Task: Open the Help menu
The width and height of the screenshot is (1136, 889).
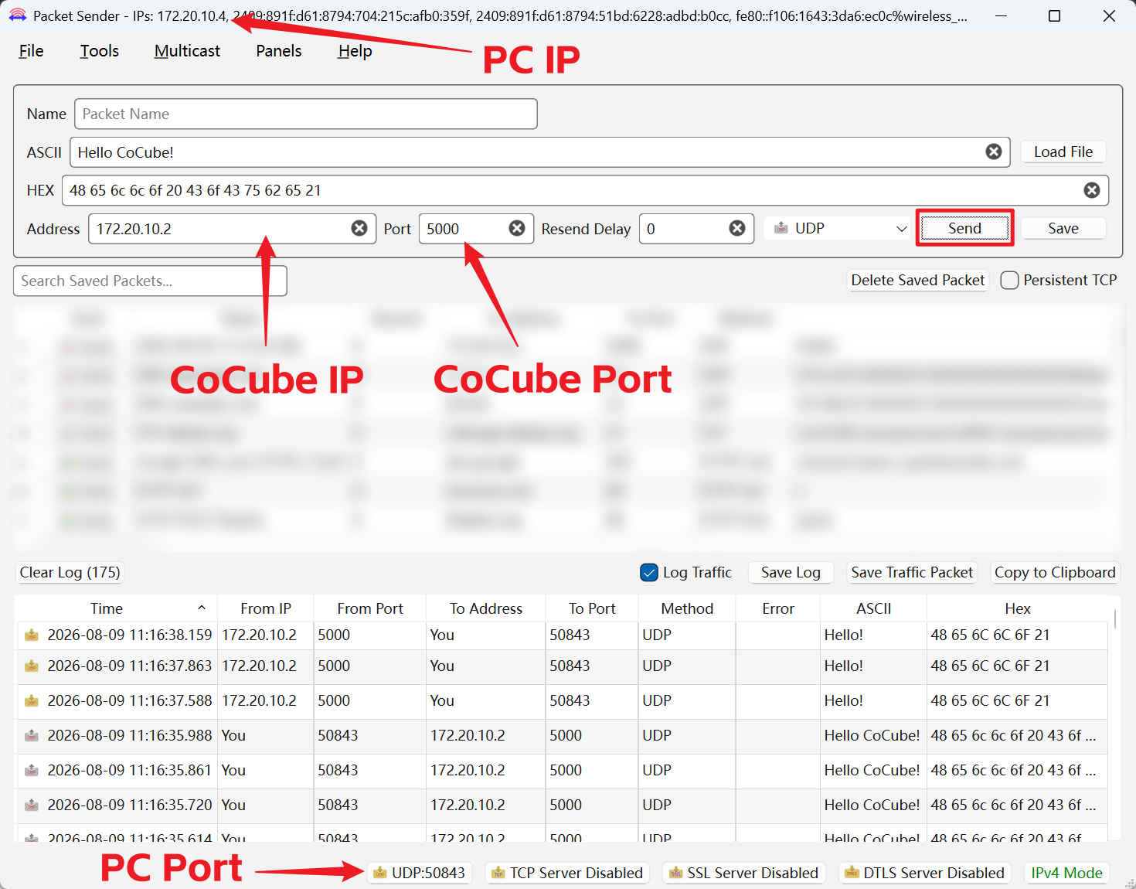Action: (x=355, y=51)
